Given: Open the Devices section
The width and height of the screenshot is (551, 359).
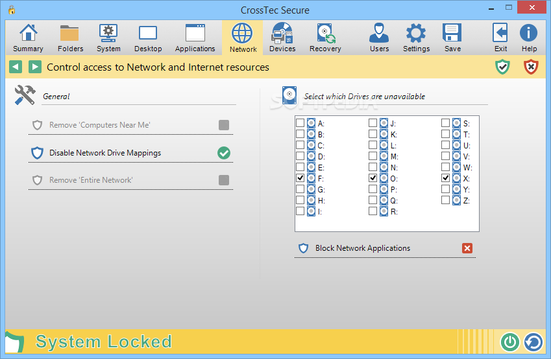Looking at the screenshot, I should click(282, 38).
